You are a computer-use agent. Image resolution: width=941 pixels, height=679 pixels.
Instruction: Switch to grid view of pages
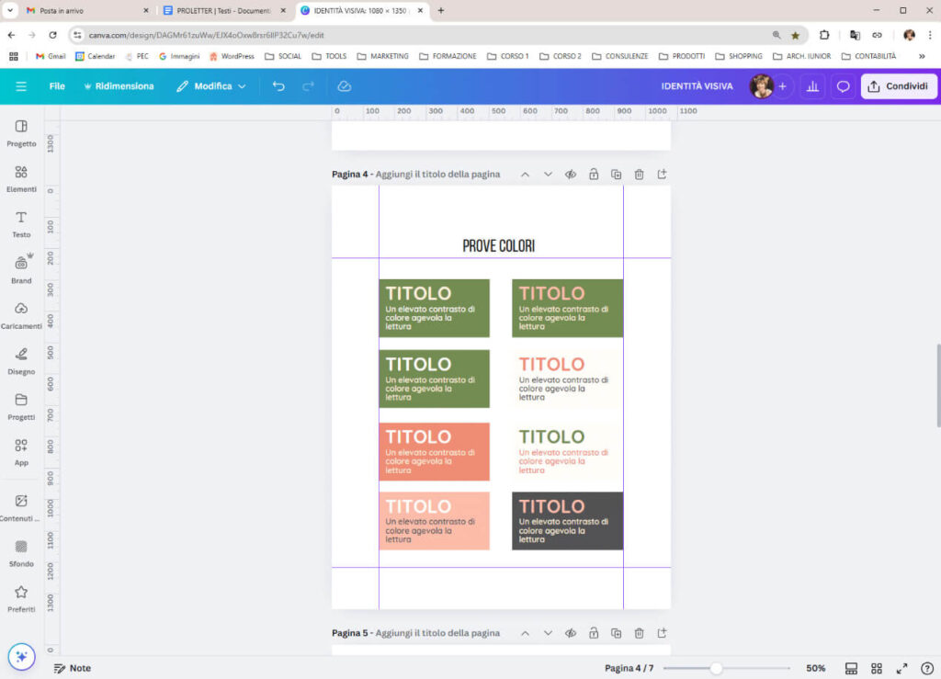(x=877, y=668)
